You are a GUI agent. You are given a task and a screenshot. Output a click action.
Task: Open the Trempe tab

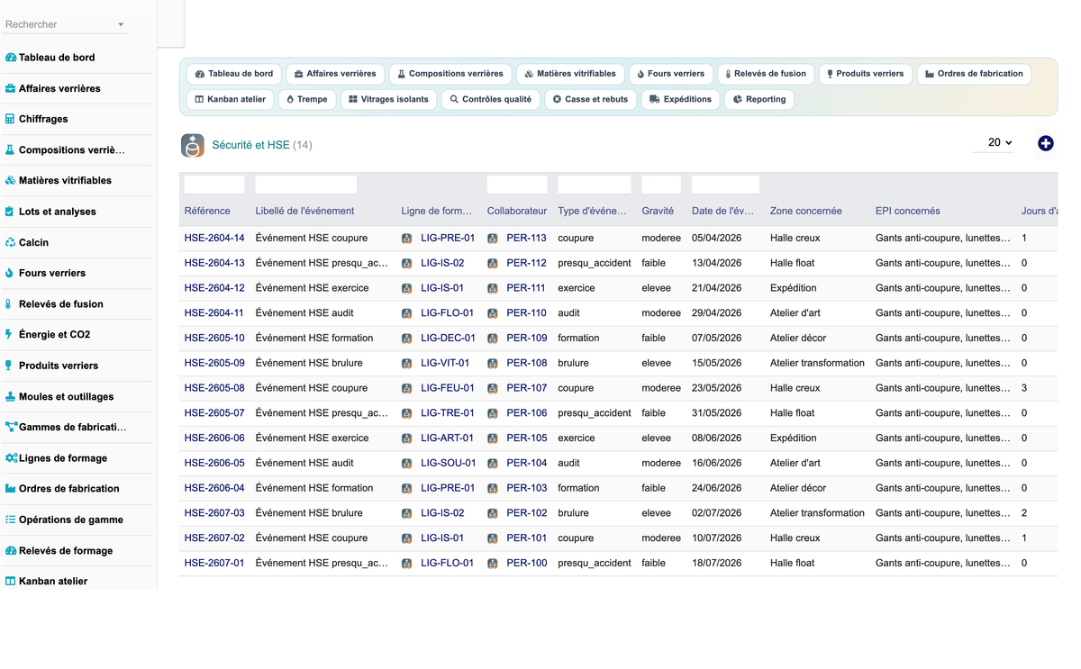tap(307, 99)
